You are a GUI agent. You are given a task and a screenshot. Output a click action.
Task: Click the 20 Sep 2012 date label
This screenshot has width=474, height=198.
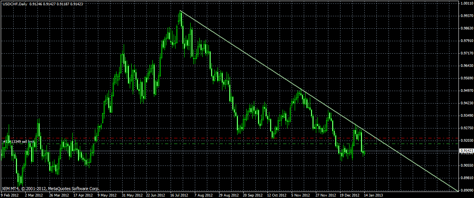pos(253,195)
